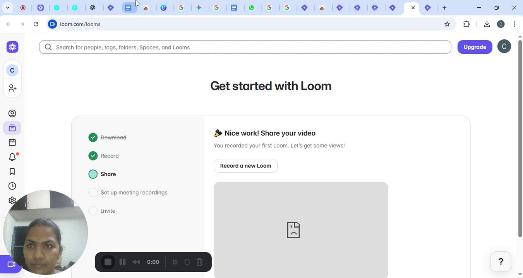This screenshot has height=278, width=523.
Task: Click Record a new Loom
Action: (245, 166)
